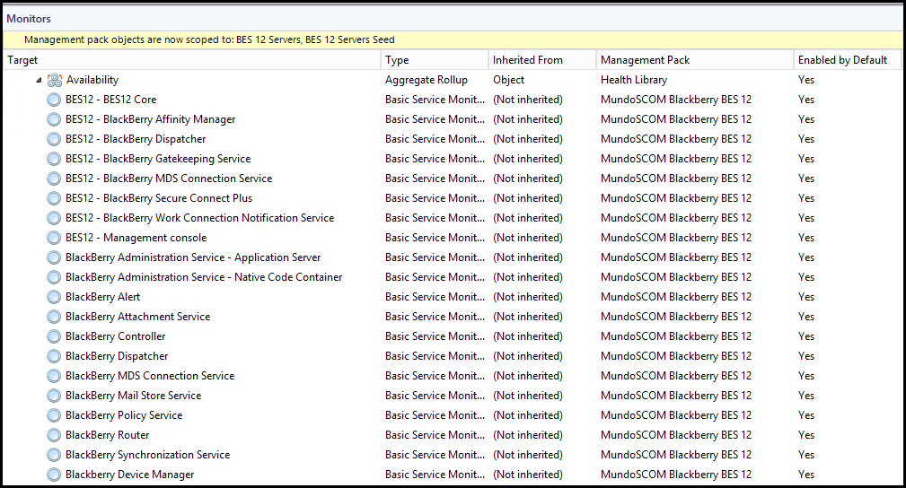Click the BlackBerry Synchronization Service icon

[x=54, y=455]
